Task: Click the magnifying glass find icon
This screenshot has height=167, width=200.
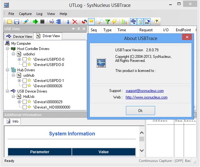Action: pos(101,22)
